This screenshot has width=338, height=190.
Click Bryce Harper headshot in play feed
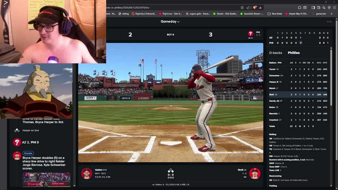coord(17,155)
